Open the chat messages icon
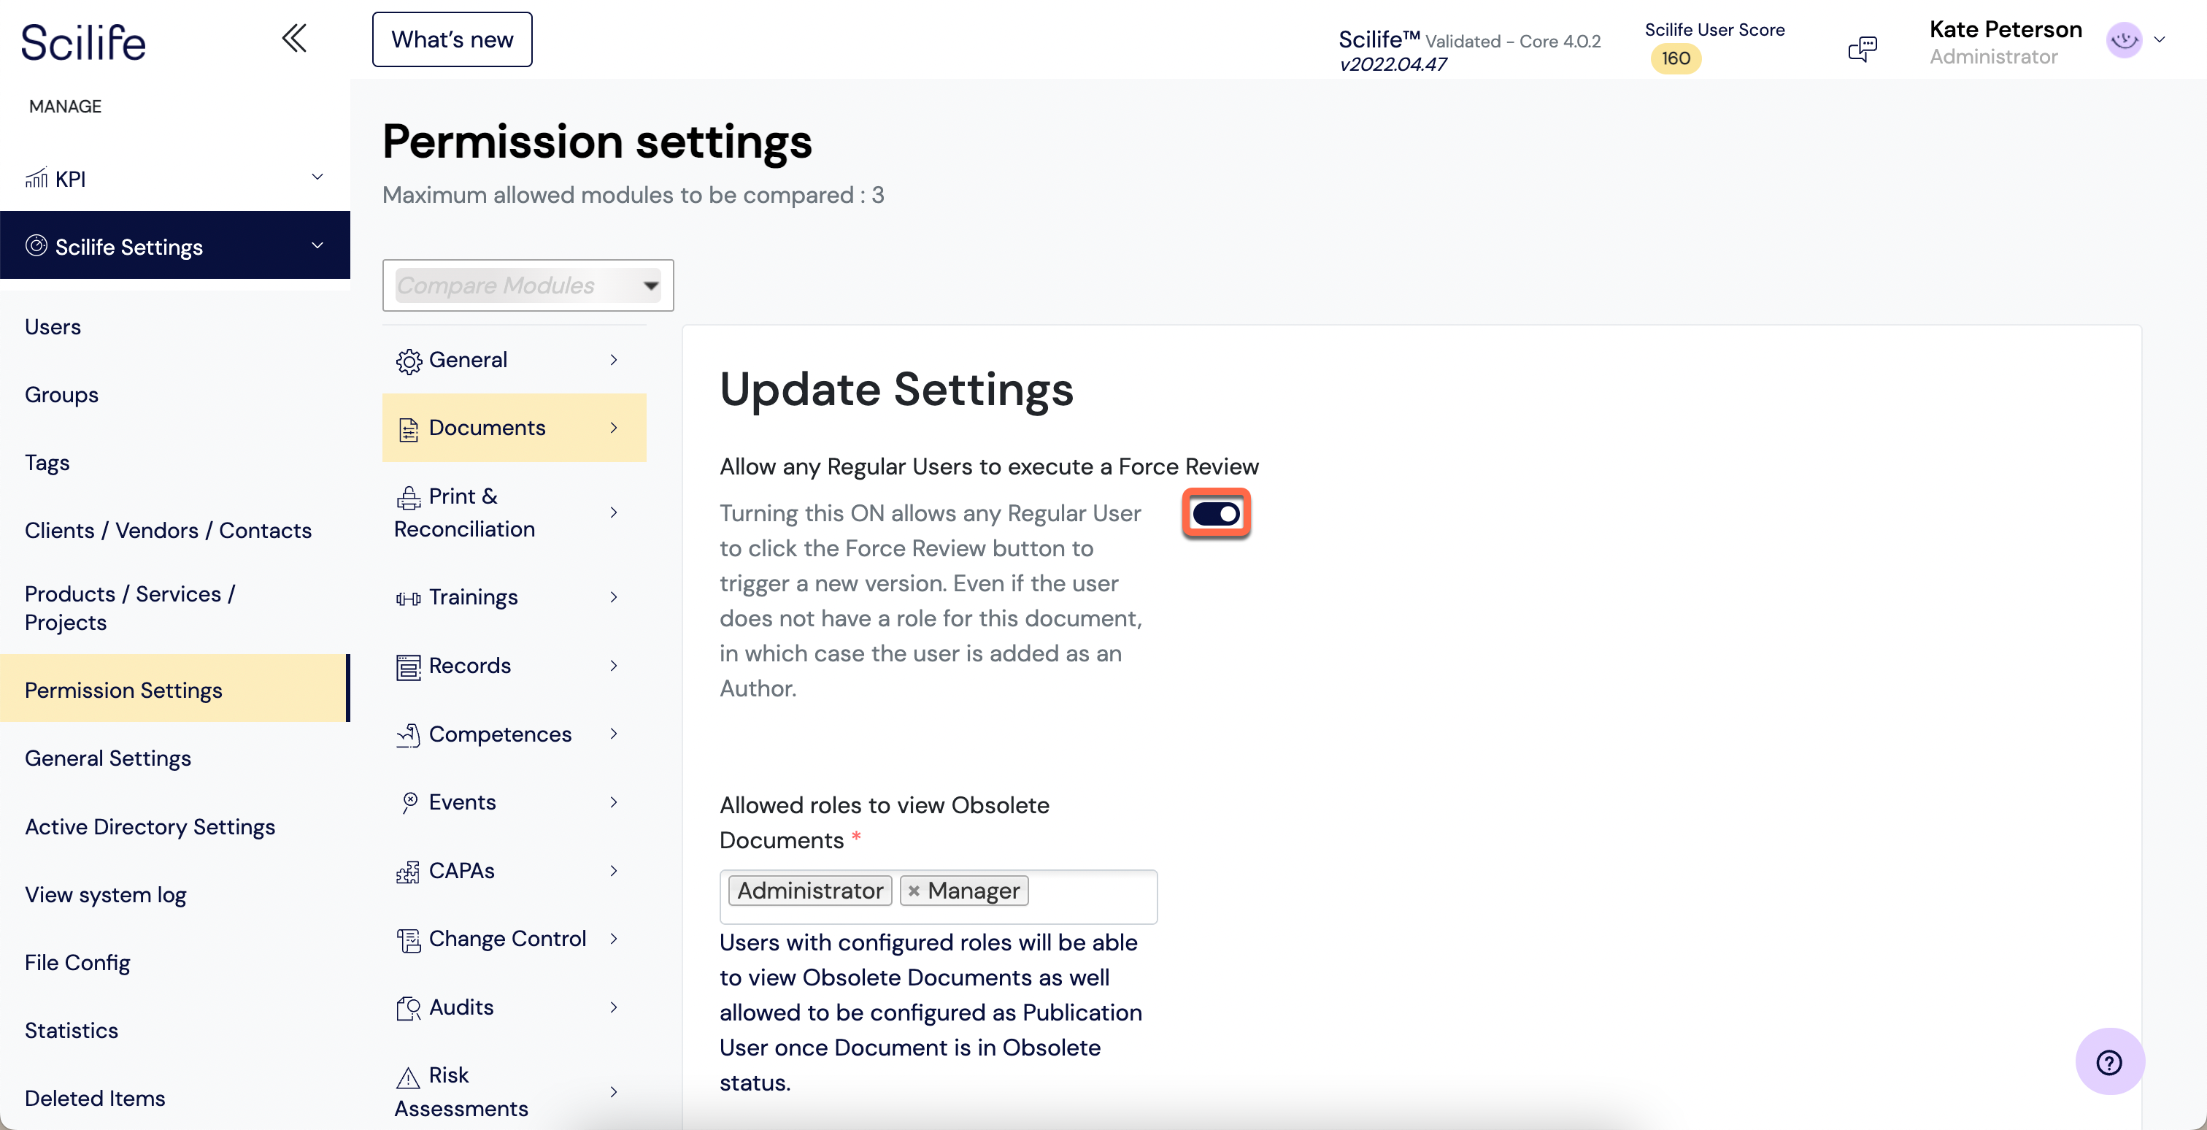The width and height of the screenshot is (2207, 1130). pos(1863,48)
